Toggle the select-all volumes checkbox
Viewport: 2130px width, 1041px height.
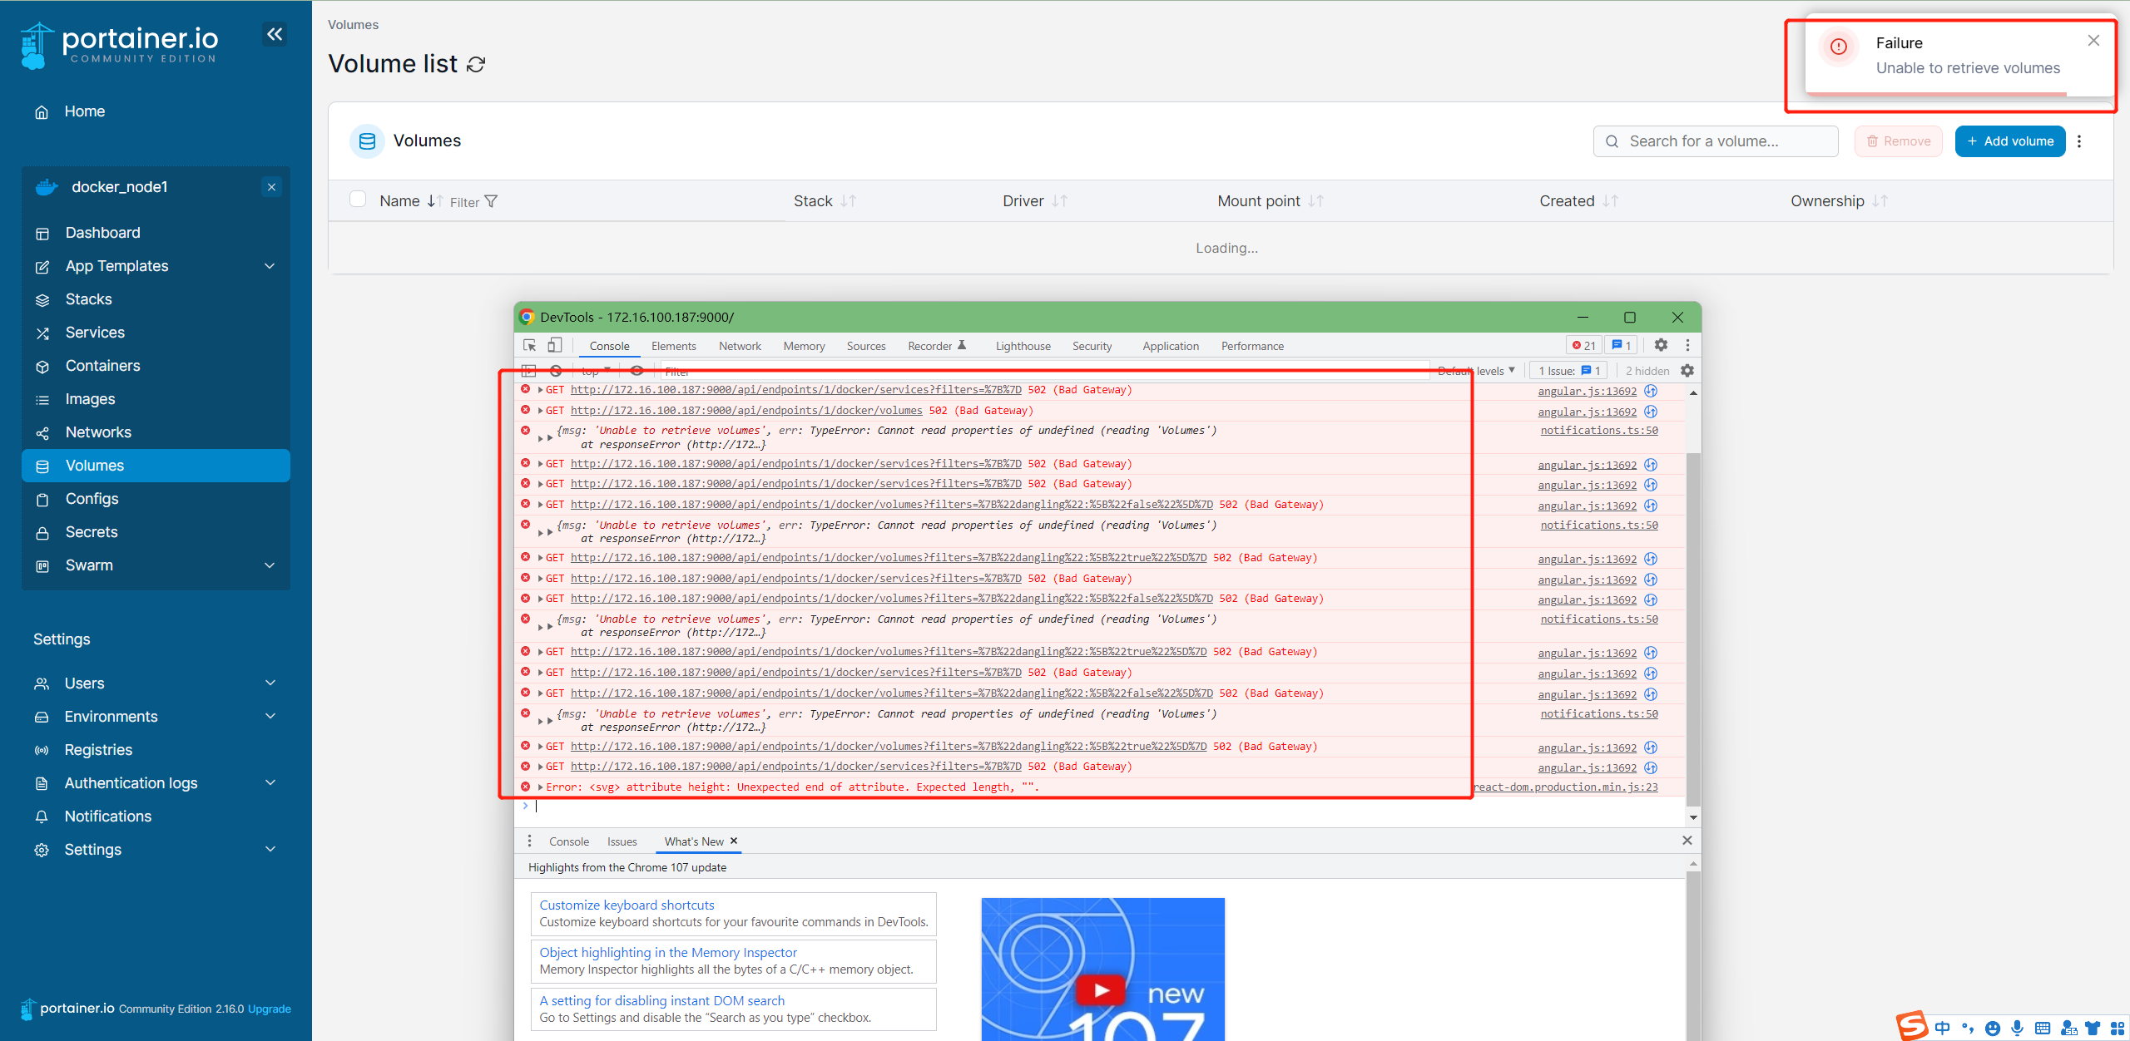click(358, 199)
